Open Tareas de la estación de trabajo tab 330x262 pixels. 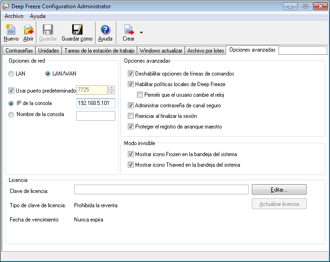(x=99, y=51)
